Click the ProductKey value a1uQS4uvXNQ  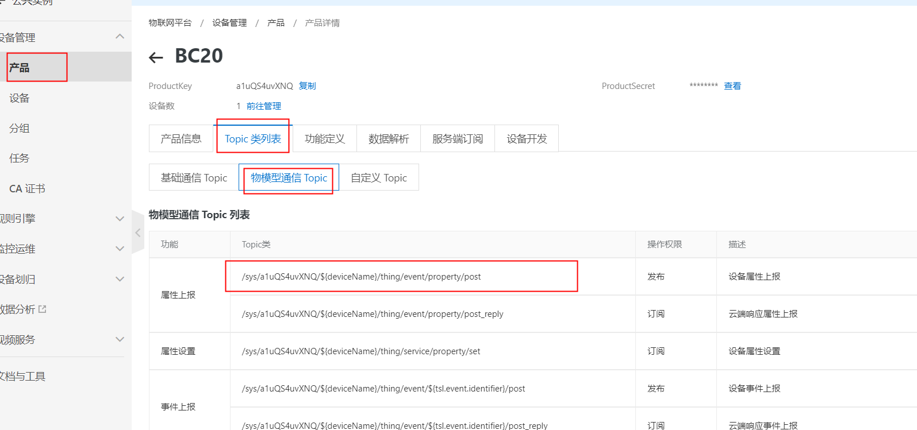point(264,86)
